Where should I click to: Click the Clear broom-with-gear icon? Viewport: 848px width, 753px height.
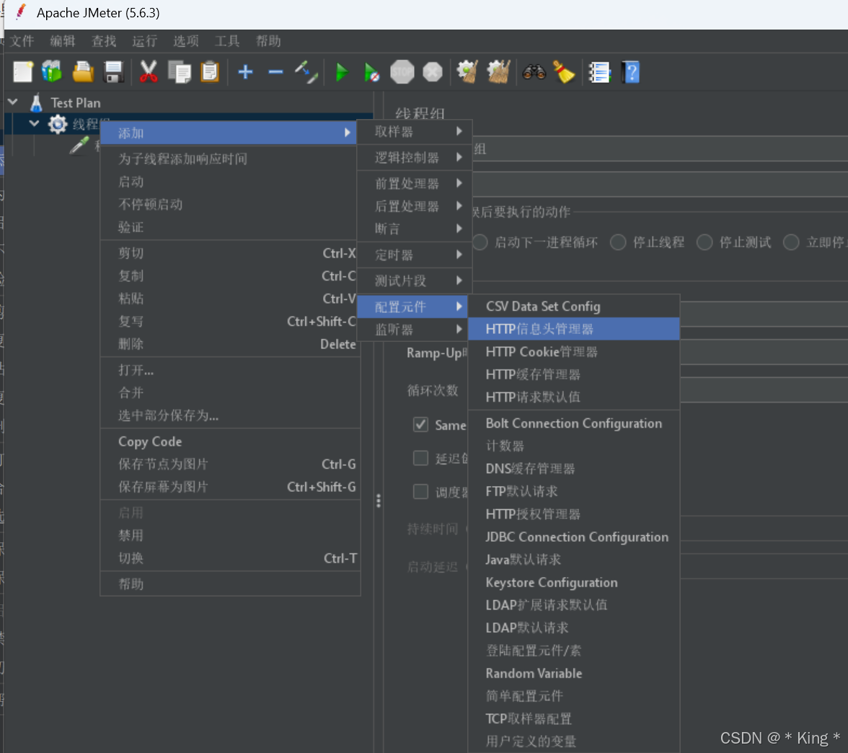(467, 72)
